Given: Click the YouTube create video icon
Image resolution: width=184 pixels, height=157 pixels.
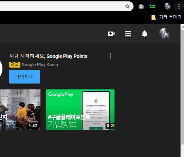Looking at the screenshot, I should (111, 34).
